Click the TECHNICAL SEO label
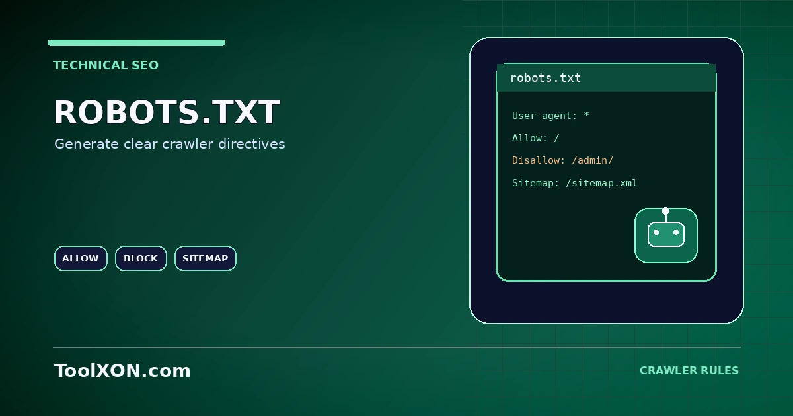This screenshot has width=793, height=416. (106, 65)
